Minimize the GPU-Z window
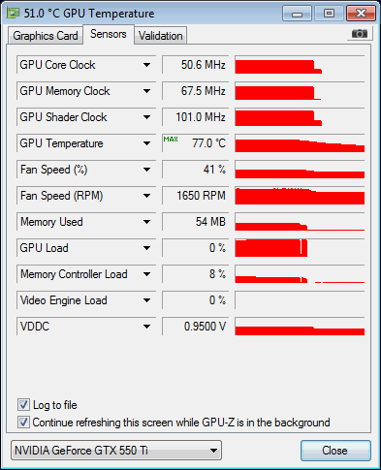The height and width of the screenshot is (470, 381). tap(297, 14)
